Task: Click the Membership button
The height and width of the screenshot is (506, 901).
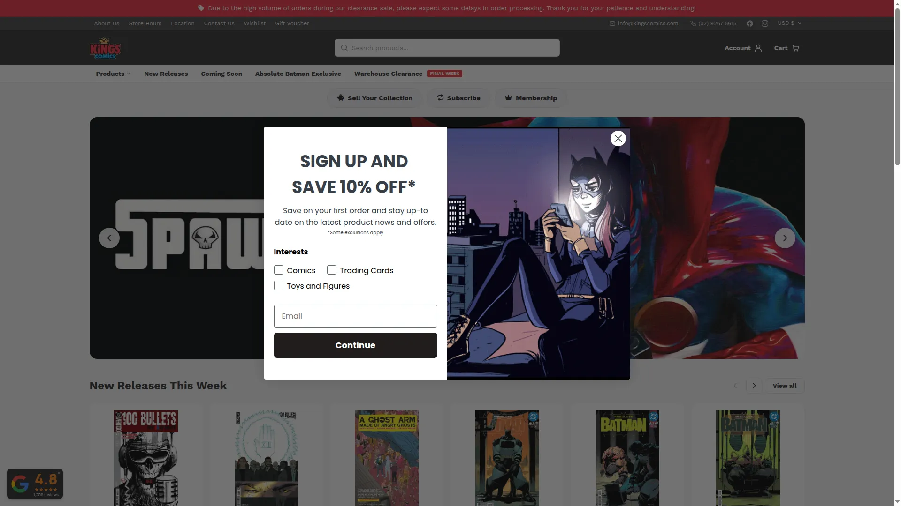Action: pos(531,98)
